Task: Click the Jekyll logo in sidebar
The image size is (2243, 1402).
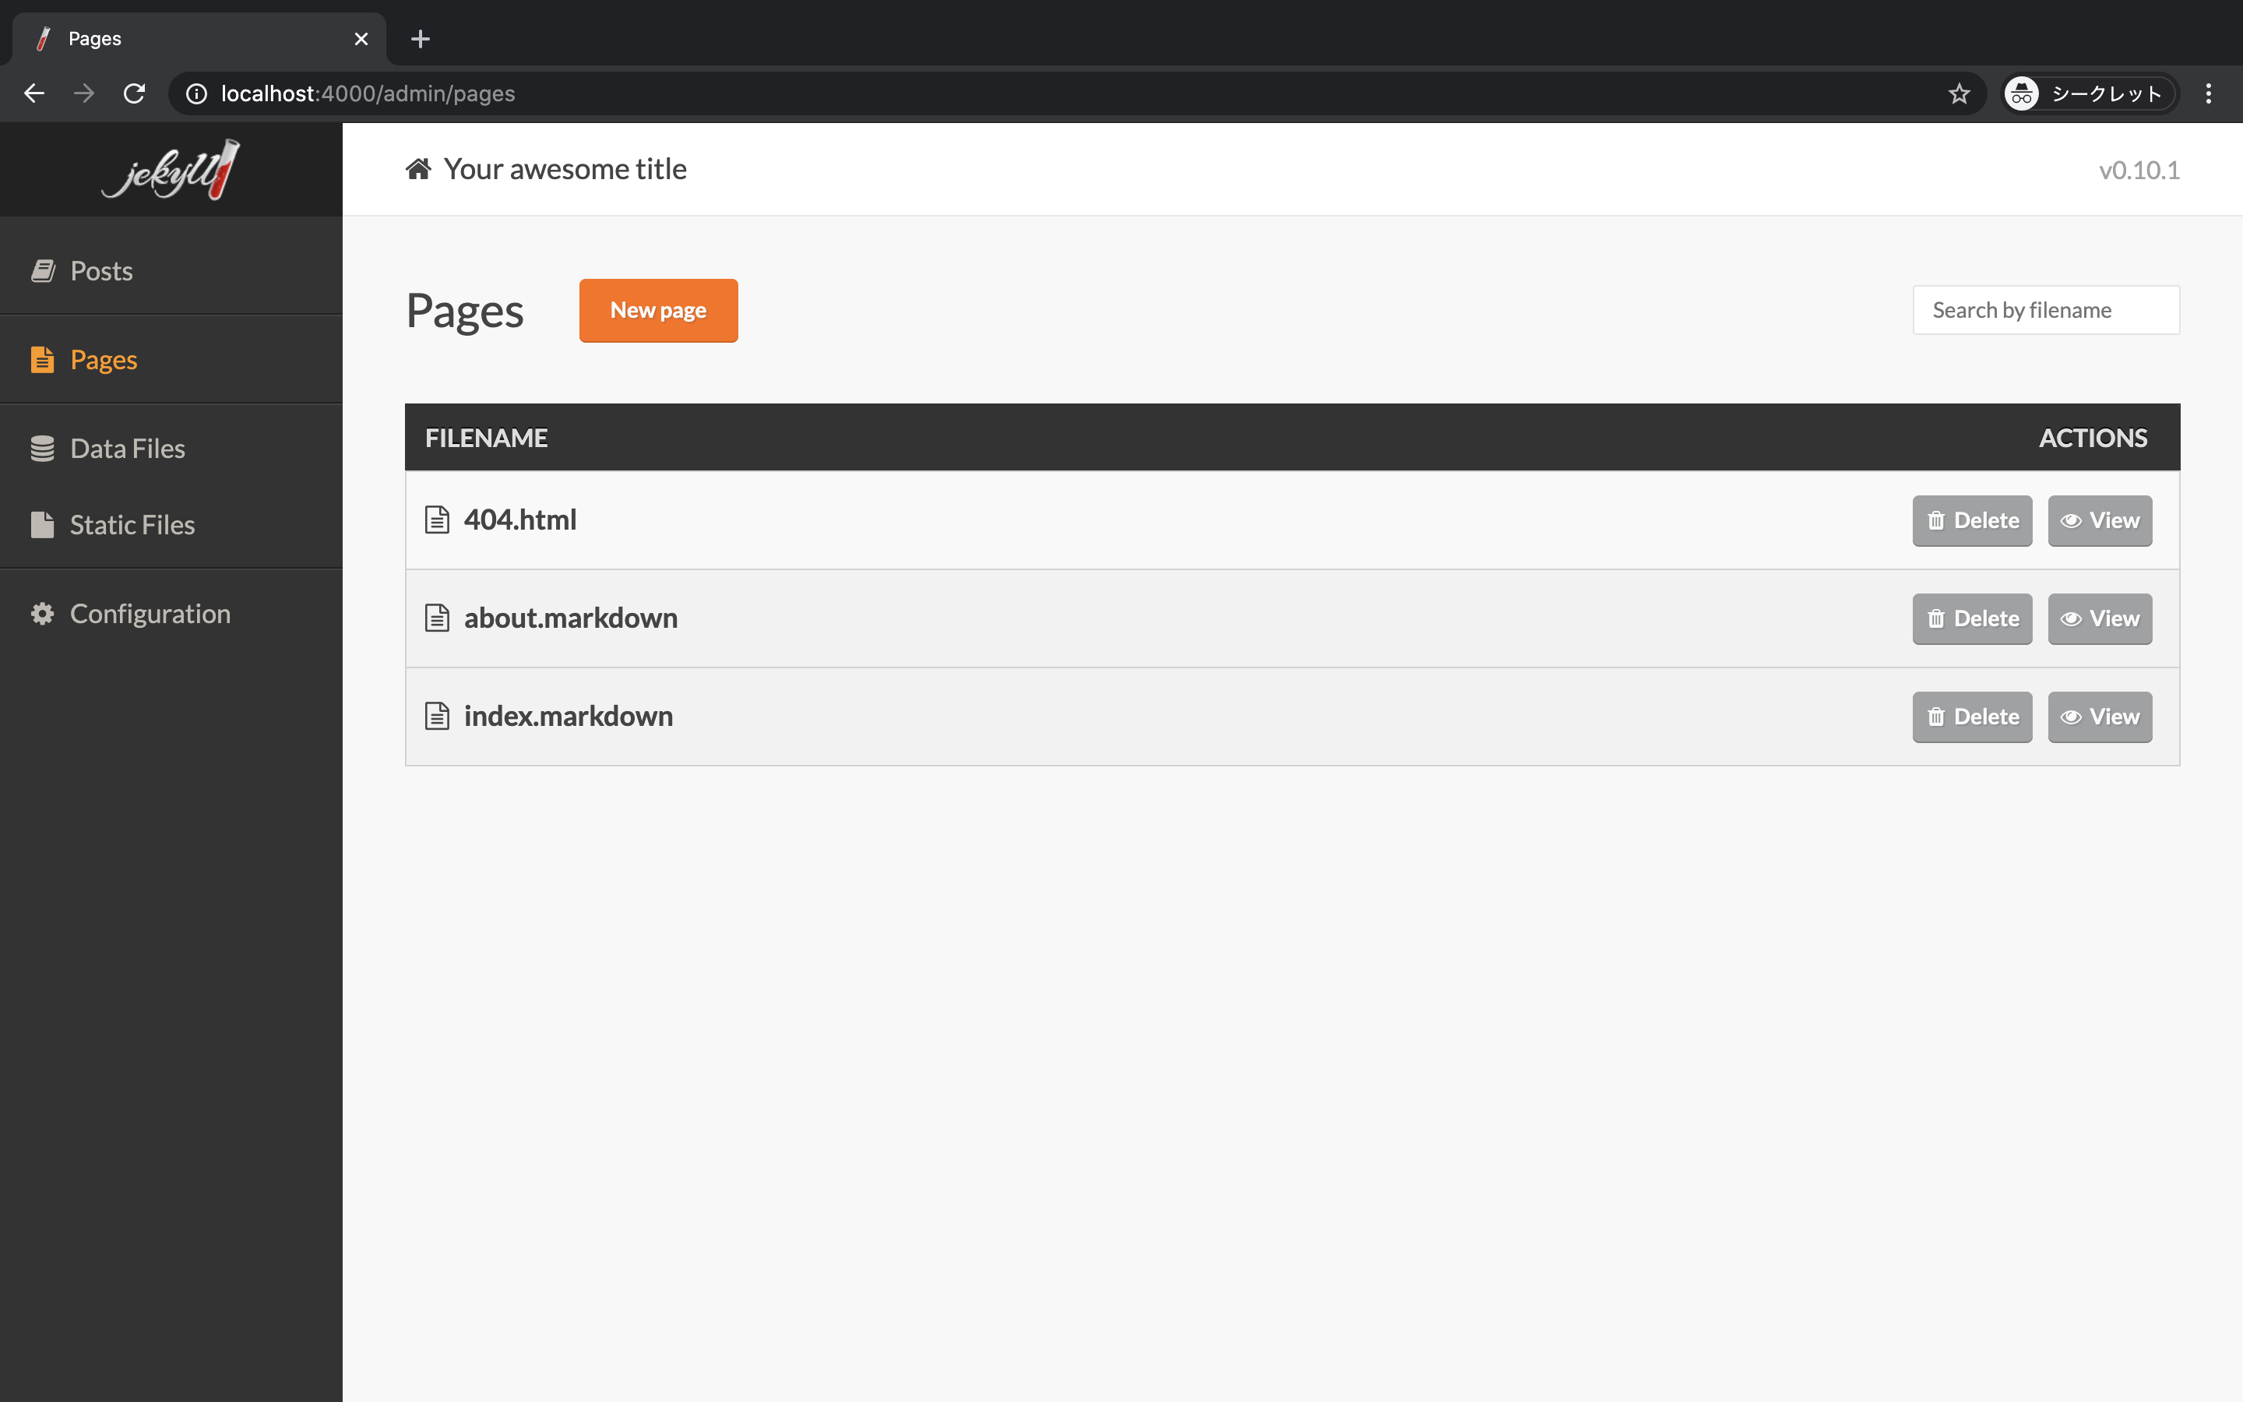Action: coord(171,170)
